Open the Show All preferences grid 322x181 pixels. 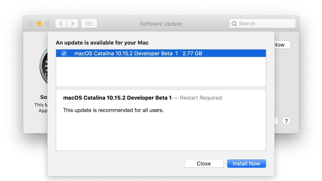pos(89,24)
